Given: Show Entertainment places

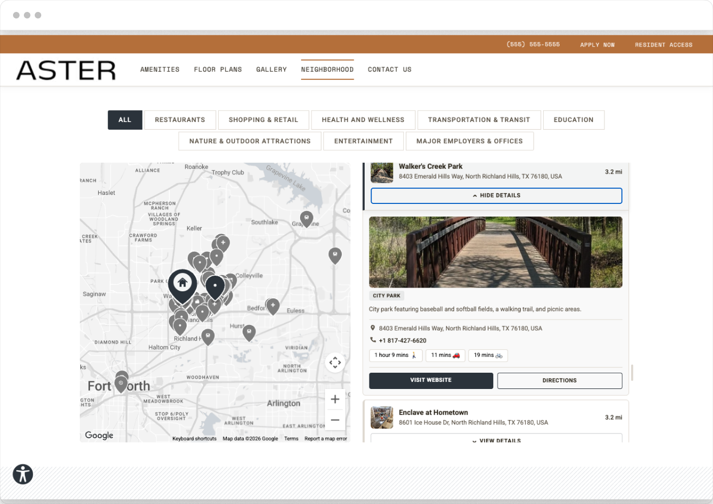Looking at the screenshot, I should point(364,141).
